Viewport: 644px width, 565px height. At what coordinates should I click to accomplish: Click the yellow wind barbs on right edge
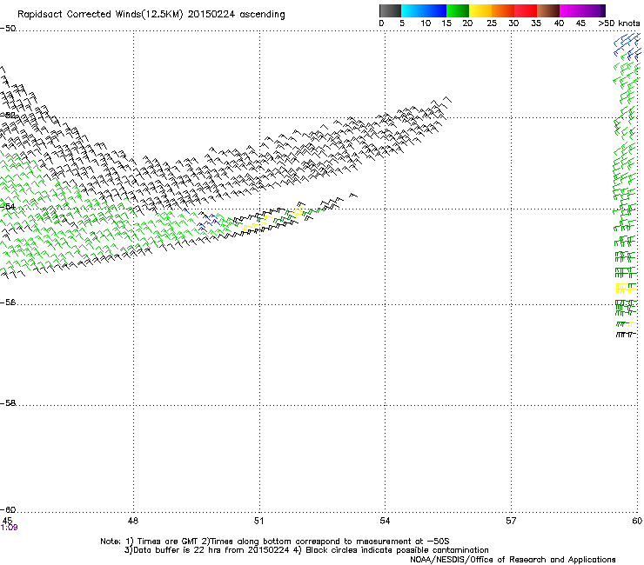pos(626,289)
